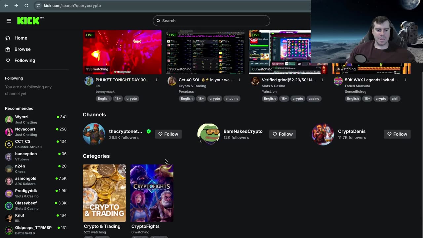Open the Crypto & Trading category title link

coord(102,226)
